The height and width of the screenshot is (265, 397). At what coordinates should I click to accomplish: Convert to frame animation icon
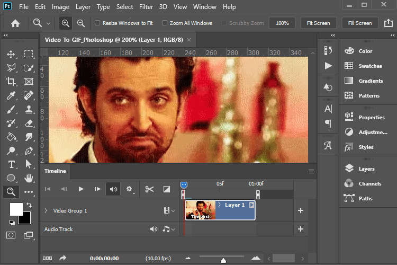tap(47, 258)
